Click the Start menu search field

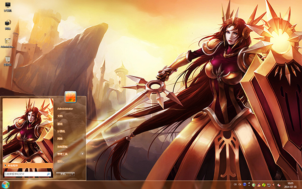[28, 174]
